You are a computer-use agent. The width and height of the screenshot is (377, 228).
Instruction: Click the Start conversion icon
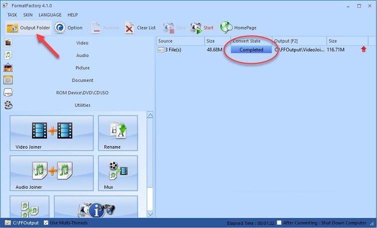click(196, 28)
